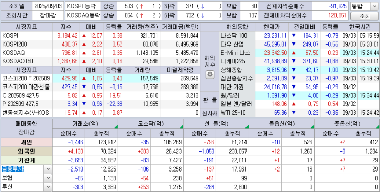Select the 대만 가권 row
Image resolution: width=380 pixels, height=192 pixels.
click(299, 87)
